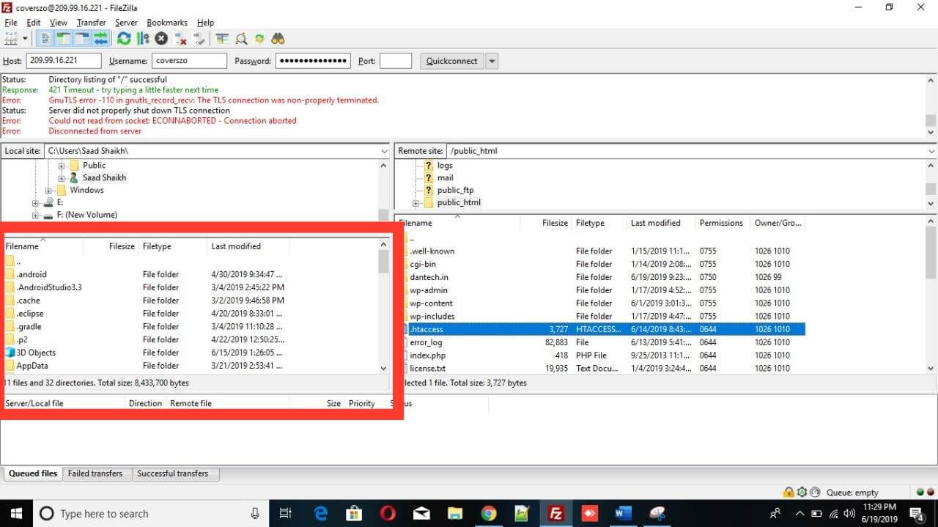Click the Host input field

tap(64, 61)
